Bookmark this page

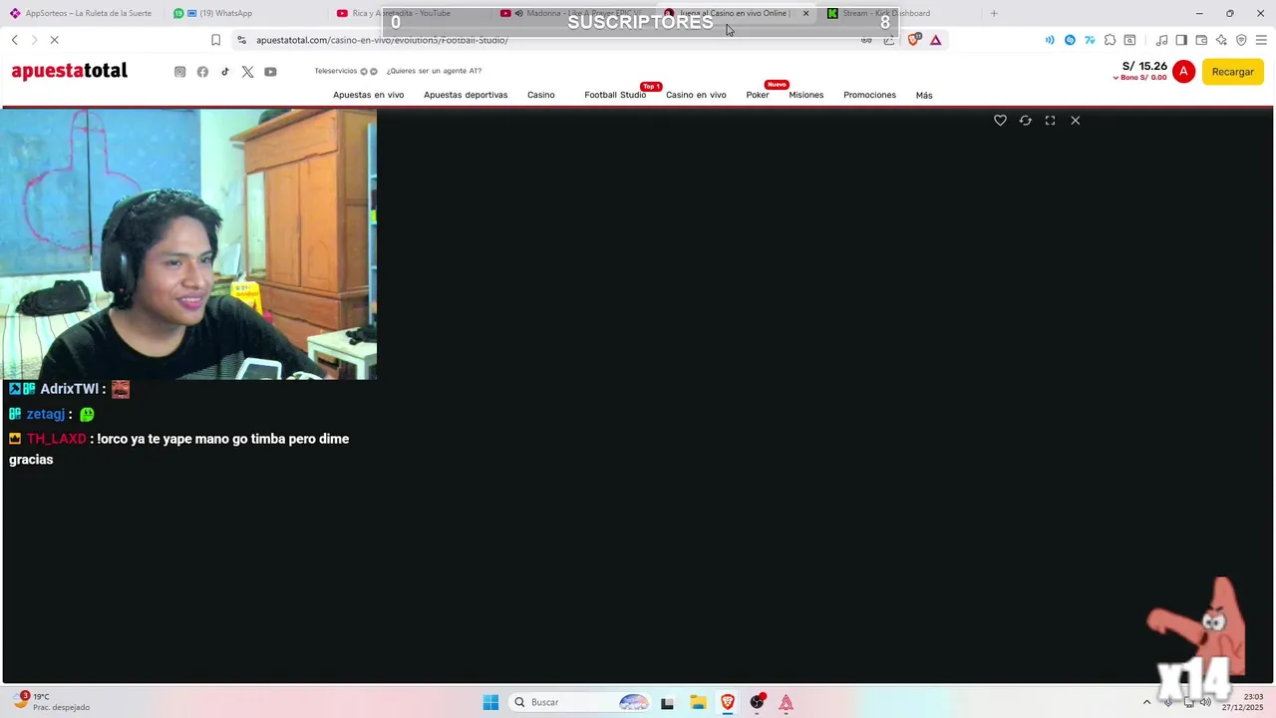click(x=215, y=40)
